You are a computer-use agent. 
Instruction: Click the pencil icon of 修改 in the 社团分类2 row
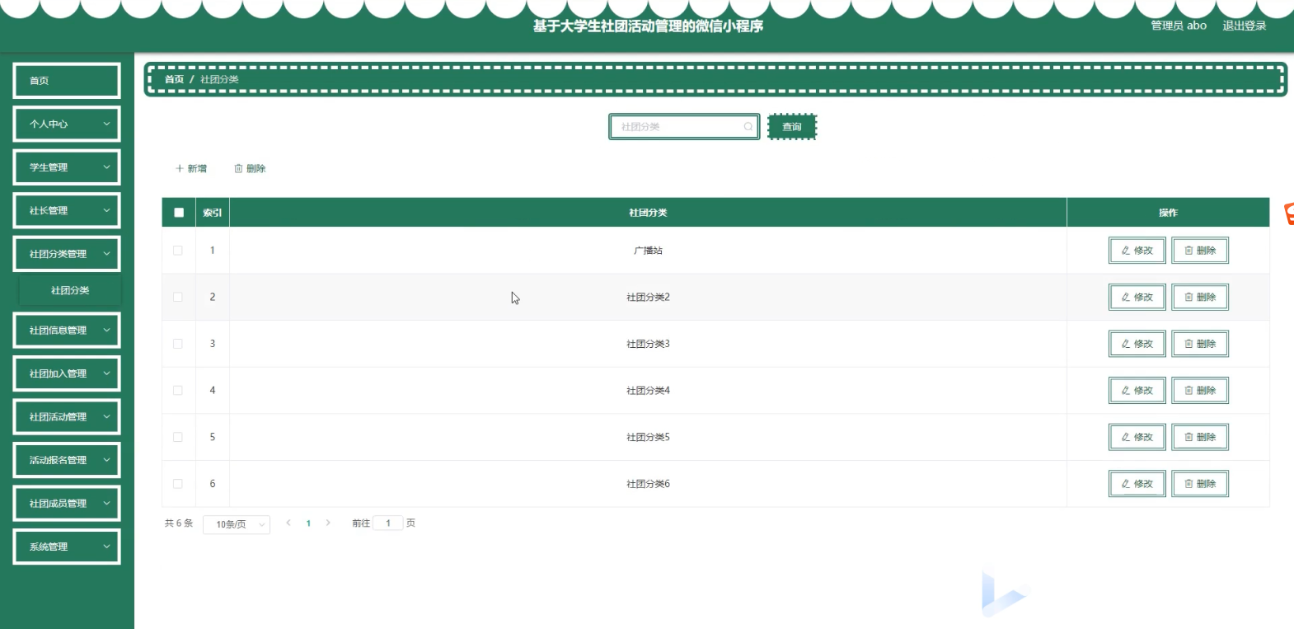pos(1126,297)
